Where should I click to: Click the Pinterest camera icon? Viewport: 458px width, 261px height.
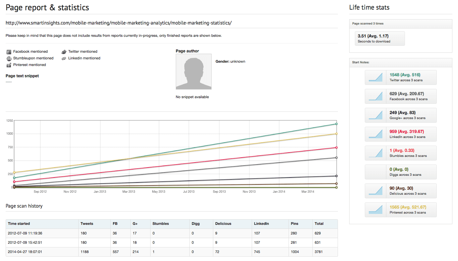tap(9, 65)
